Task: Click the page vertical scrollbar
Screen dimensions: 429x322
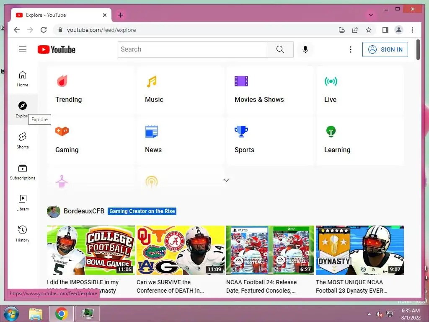Action: [x=418, y=49]
